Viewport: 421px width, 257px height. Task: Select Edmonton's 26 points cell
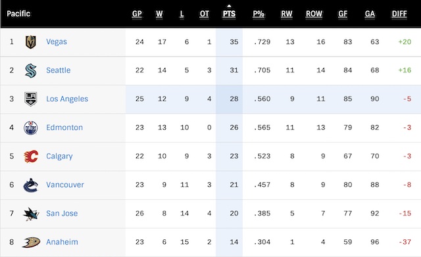[x=230, y=128]
